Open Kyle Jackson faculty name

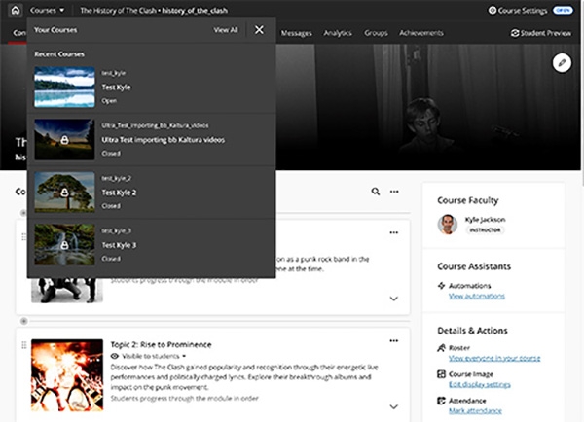(x=485, y=220)
